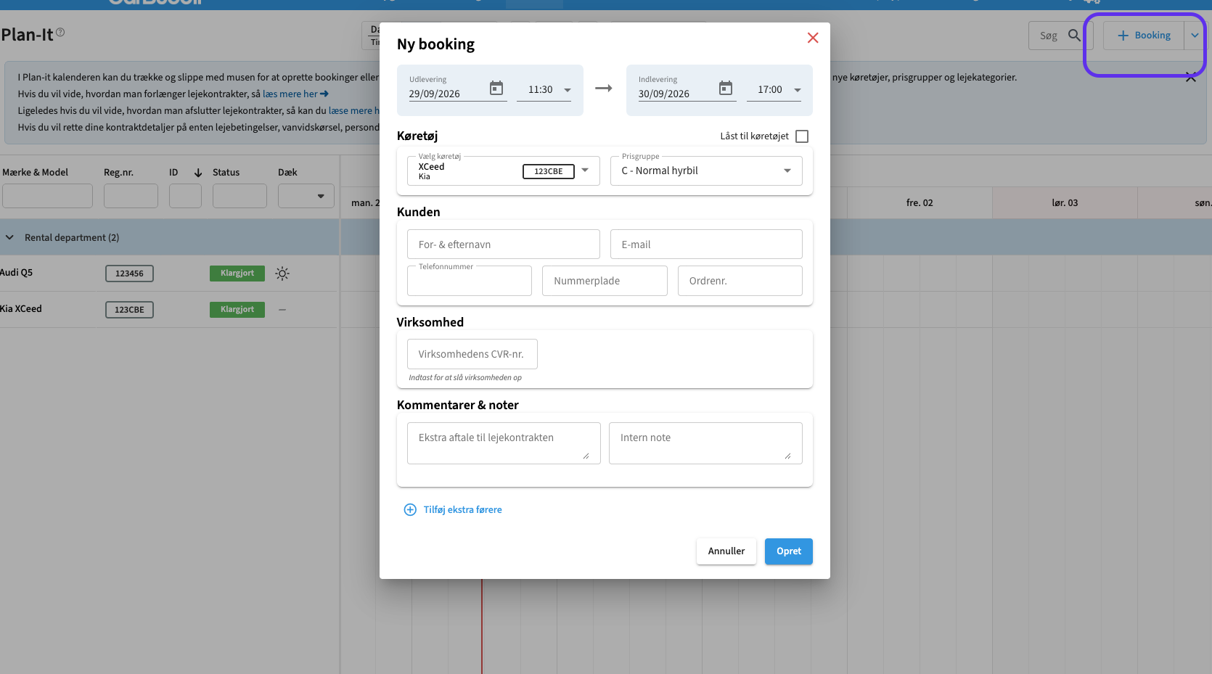Screen dimensions: 1212x674
Task: Expand the 17:00 return time dropdown
Action: pyautogui.click(x=774, y=90)
